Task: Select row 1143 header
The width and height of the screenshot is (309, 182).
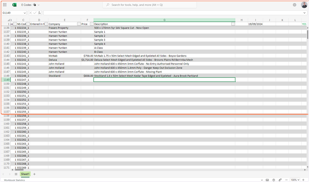Action: point(6,56)
